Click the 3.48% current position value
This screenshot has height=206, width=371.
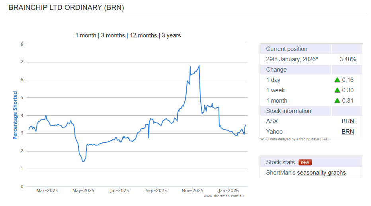click(x=348, y=59)
